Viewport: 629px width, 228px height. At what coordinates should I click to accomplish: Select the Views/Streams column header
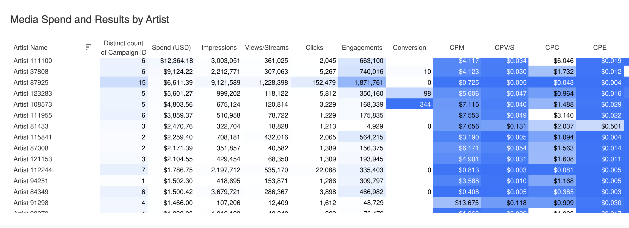[267, 48]
